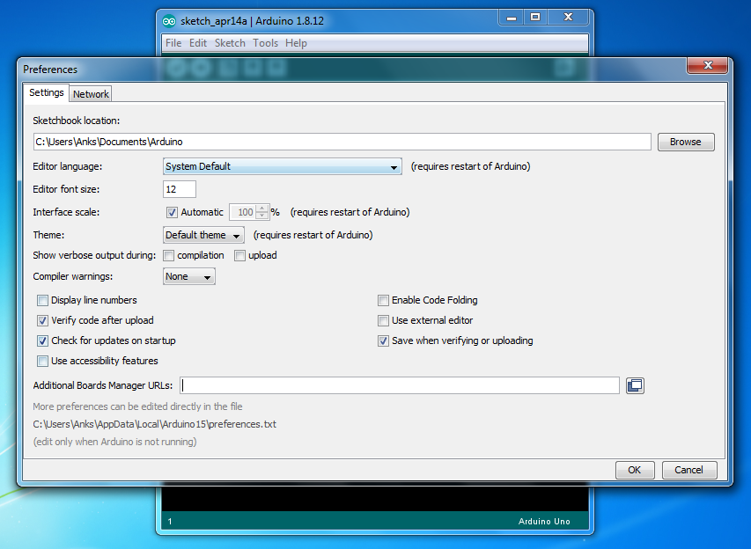Minimize the Arduino sketch window

click(511, 18)
